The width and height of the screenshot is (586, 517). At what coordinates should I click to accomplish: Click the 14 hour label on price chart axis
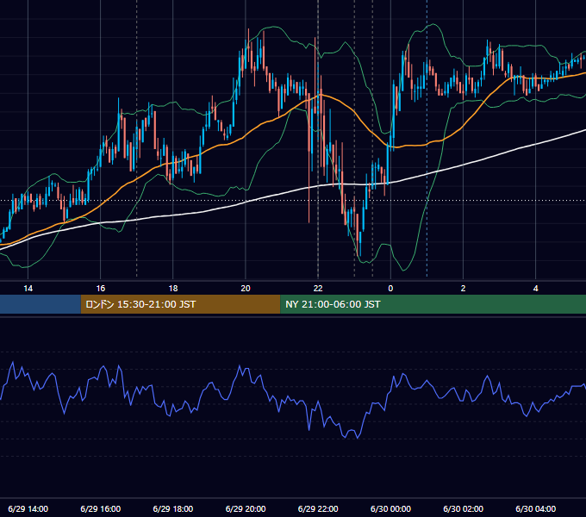coord(28,289)
